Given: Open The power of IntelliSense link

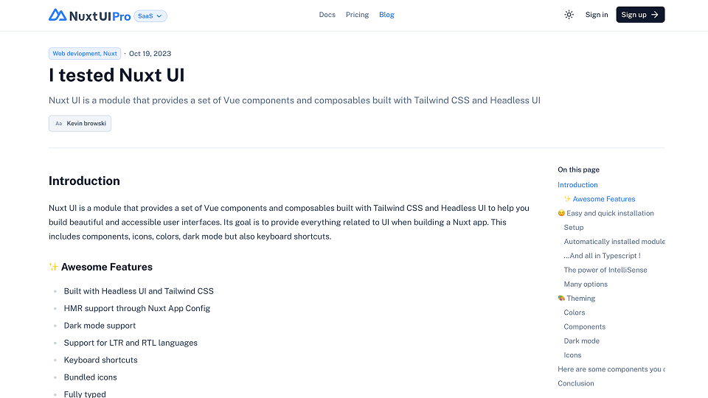Looking at the screenshot, I should 605,270.
